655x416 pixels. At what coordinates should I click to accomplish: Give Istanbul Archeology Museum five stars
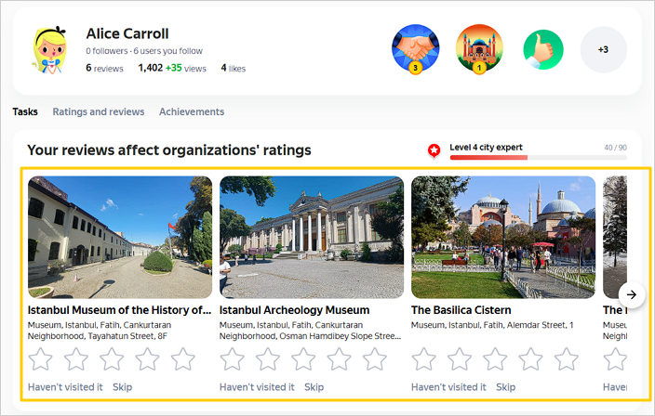374,359
